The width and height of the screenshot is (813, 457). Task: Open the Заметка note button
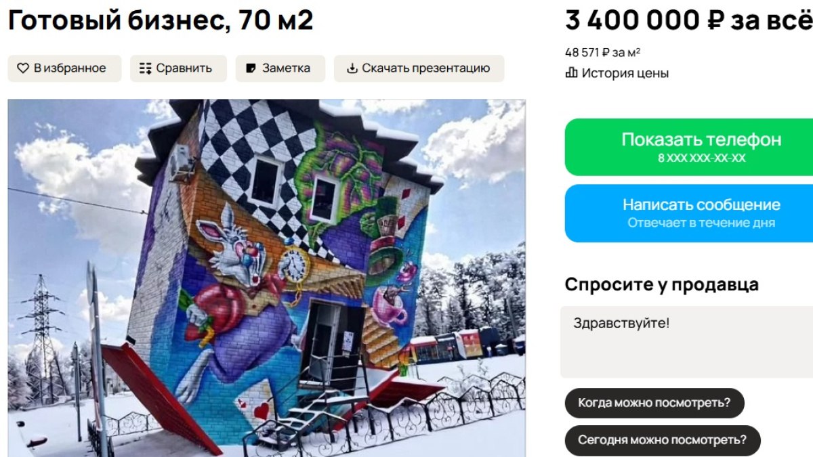pyautogui.click(x=280, y=68)
